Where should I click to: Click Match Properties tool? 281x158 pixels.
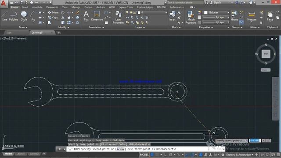point(191,18)
